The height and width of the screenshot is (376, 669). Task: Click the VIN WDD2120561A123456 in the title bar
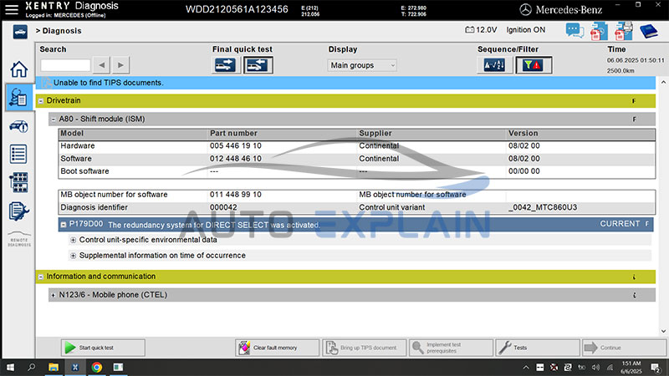click(x=237, y=9)
